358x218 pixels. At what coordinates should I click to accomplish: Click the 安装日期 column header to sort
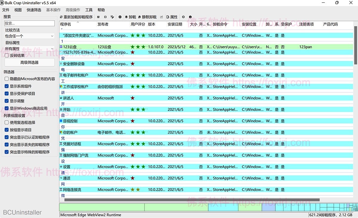(175, 24)
